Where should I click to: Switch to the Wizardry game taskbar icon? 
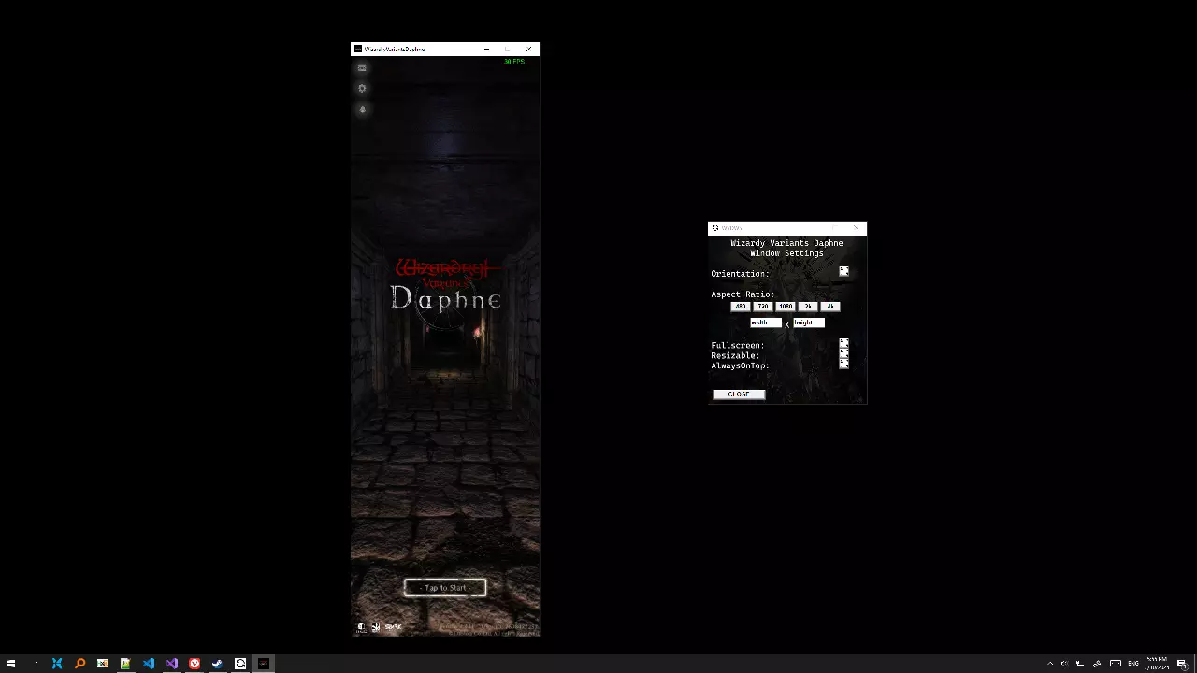coord(264,664)
